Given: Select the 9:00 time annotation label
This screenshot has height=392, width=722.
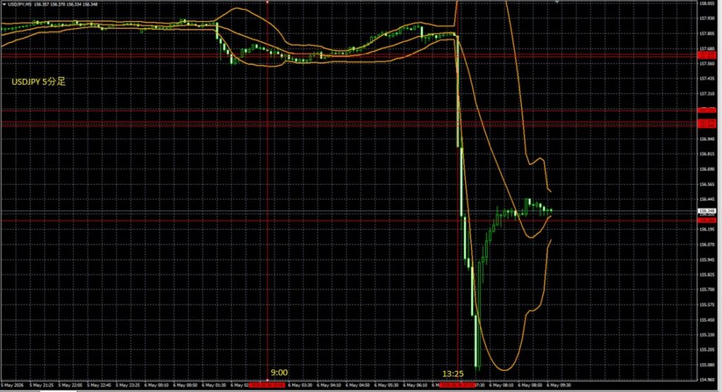Looking at the screenshot, I should click(x=279, y=373).
